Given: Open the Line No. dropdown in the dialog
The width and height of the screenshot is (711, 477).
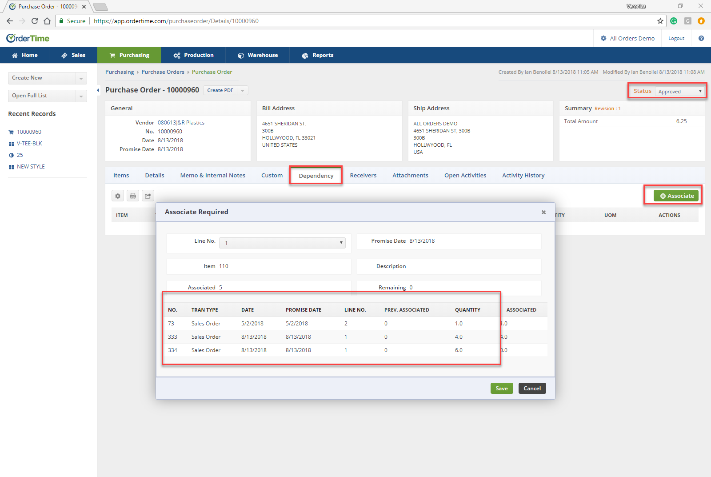Looking at the screenshot, I should [282, 243].
